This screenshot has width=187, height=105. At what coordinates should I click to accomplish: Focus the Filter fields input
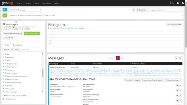tap(32, 50)
